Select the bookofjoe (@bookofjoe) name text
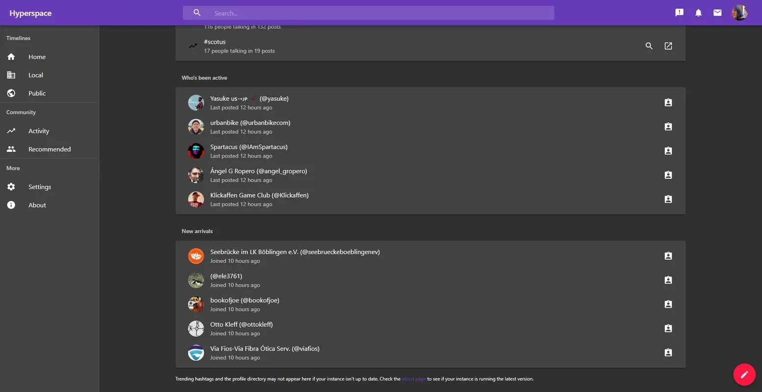 (x=244, y=300)
